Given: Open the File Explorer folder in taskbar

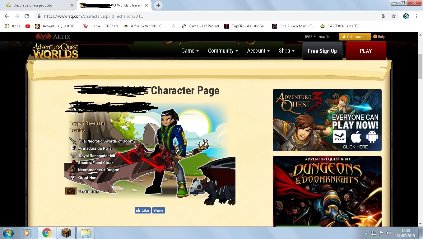Looking at the screenshot, I should click(86, 233).
